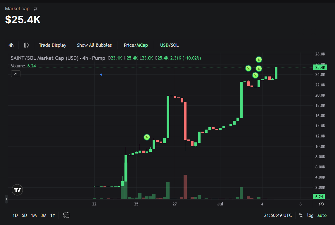
Task: Click the Jul label on the time axis
Action: pyautogui.click(x=220, y=204)
